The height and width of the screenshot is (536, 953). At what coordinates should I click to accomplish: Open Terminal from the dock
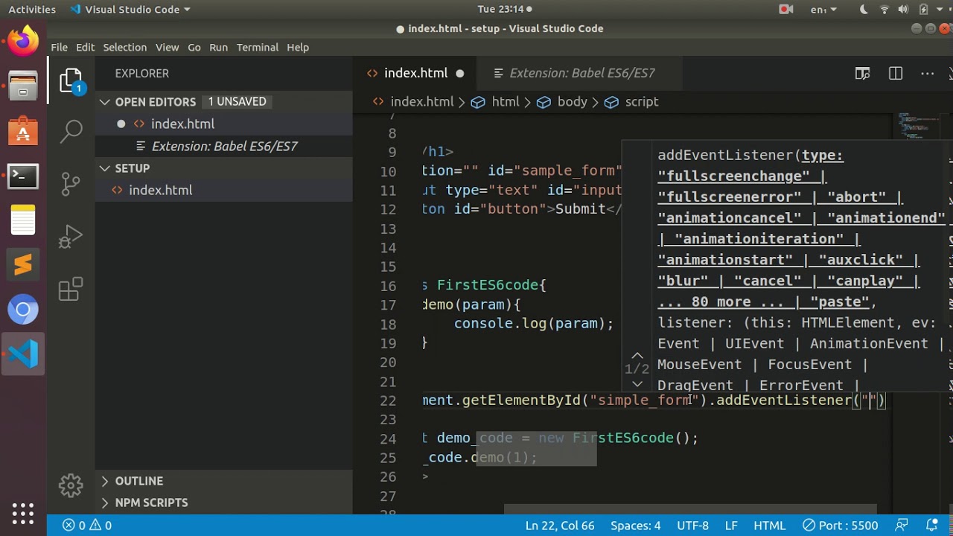pos(23,176)
